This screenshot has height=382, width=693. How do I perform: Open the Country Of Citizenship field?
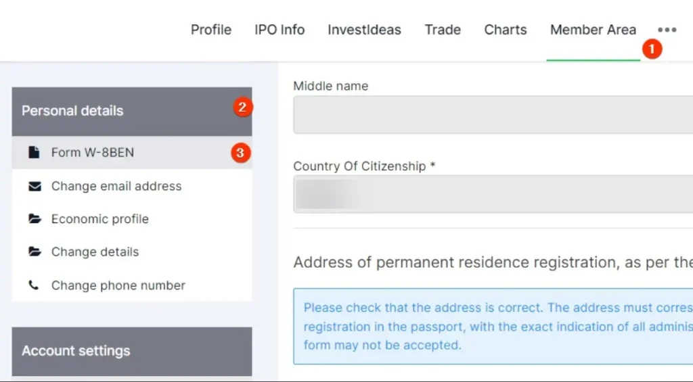pyautogui.click(x=493, y=194)
